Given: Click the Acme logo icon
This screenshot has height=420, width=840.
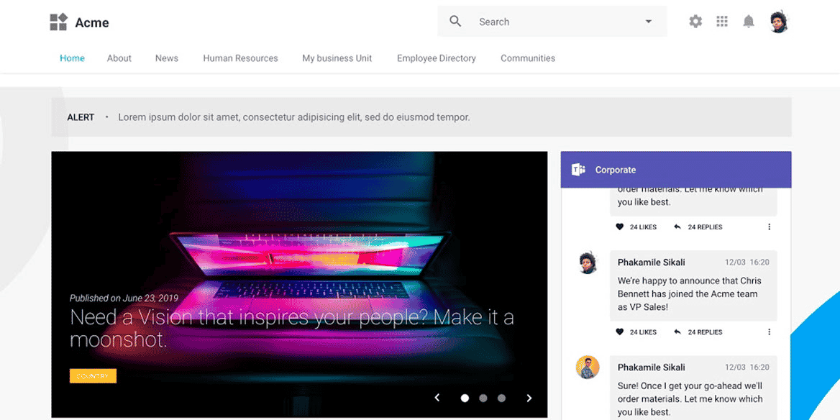Looking at the screenshot, I should [x=58, y=22].
